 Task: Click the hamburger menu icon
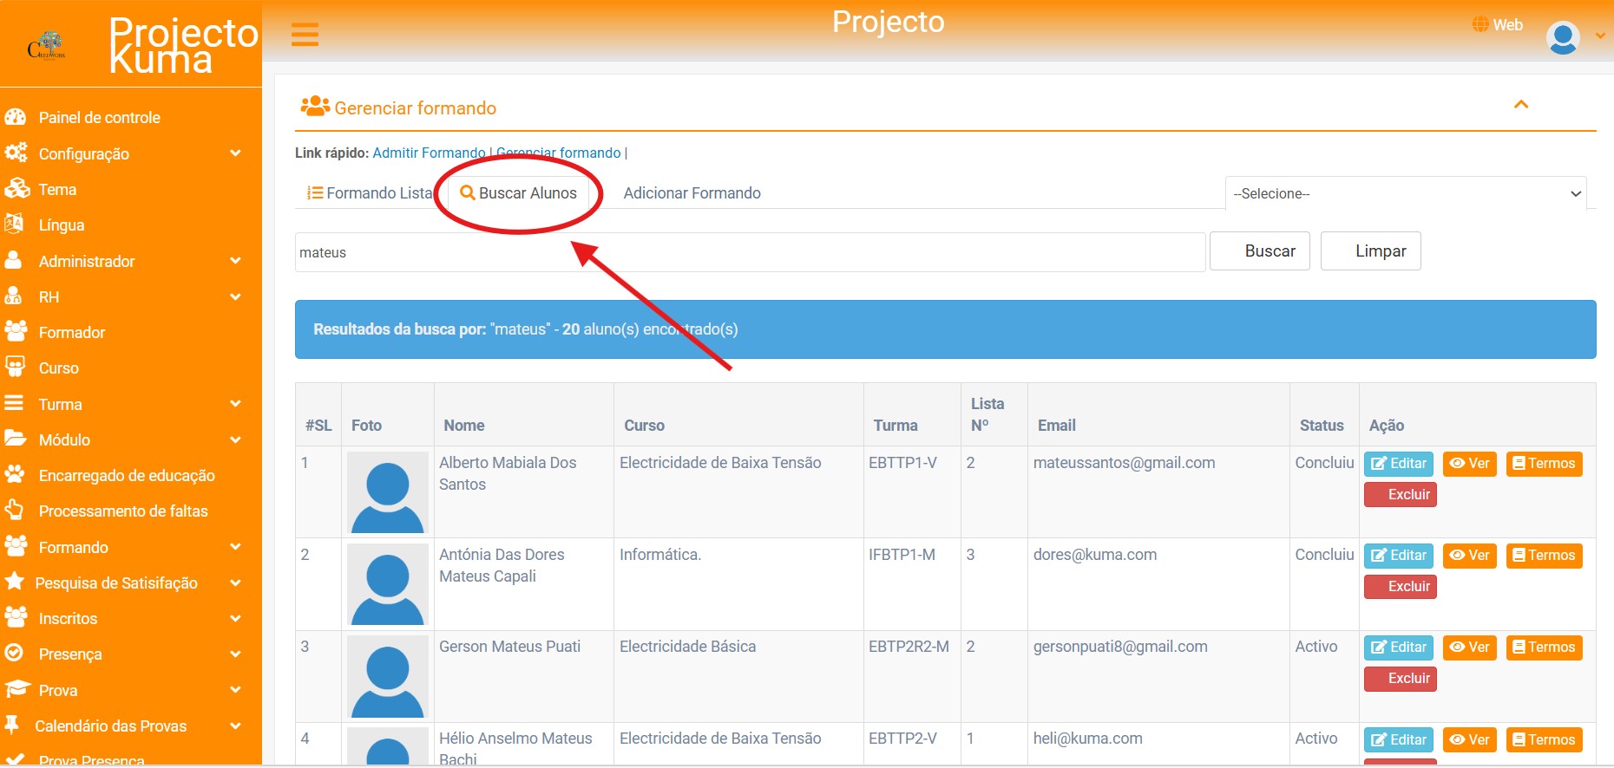pyautogui.click(x=305, y=35)
